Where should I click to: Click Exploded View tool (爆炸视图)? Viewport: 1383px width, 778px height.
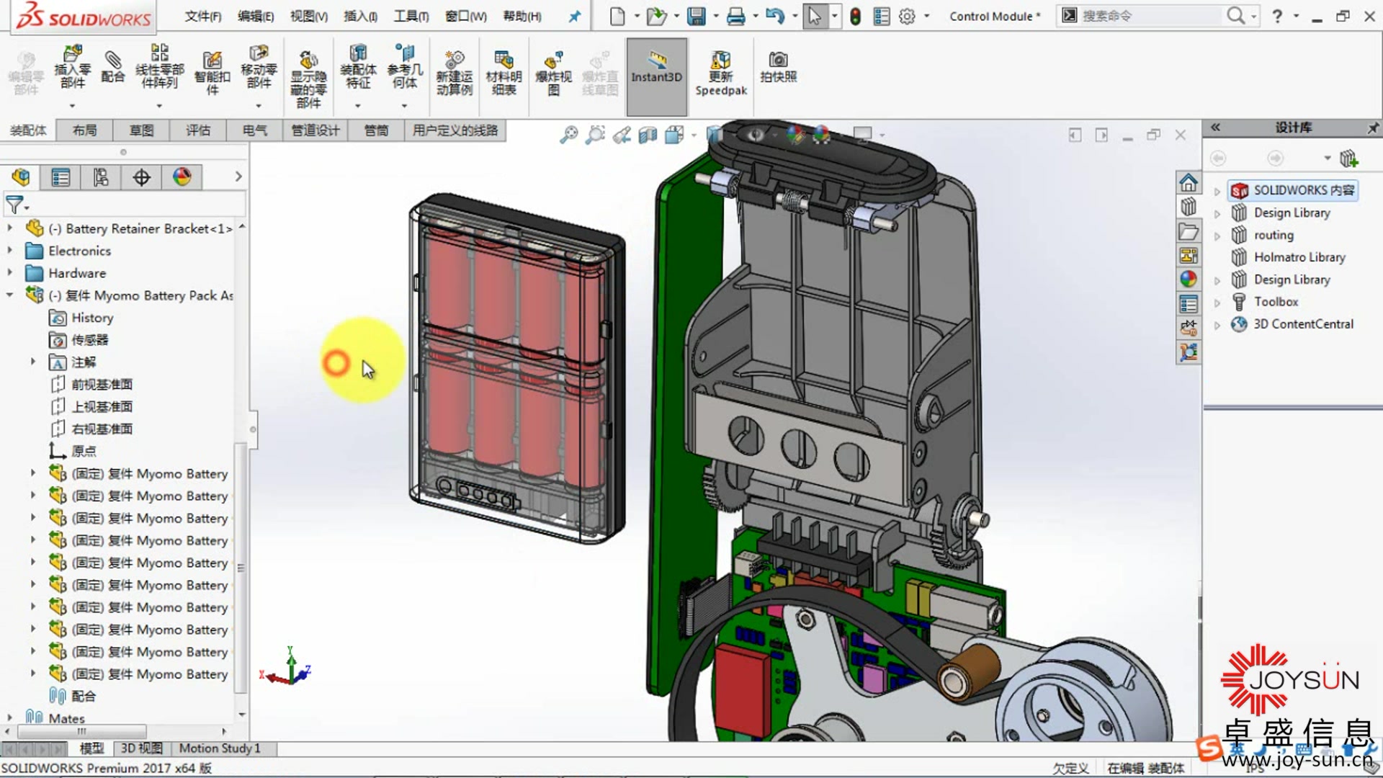[x=553, y=72]
